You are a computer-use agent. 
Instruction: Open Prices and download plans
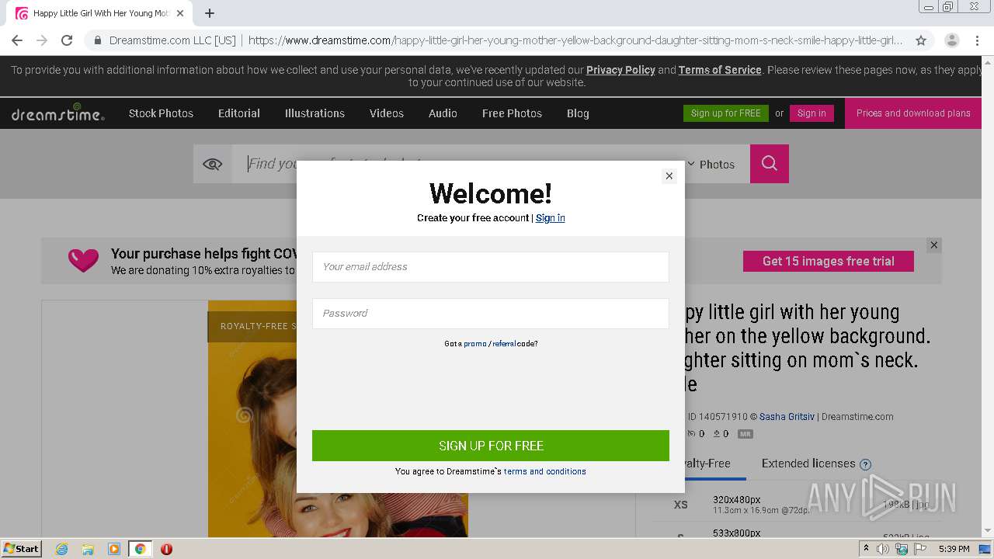point(913,113)
